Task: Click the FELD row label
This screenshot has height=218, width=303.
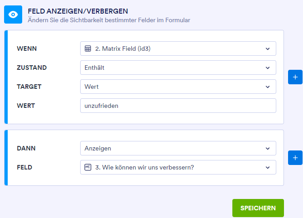Action: point(24,167)
